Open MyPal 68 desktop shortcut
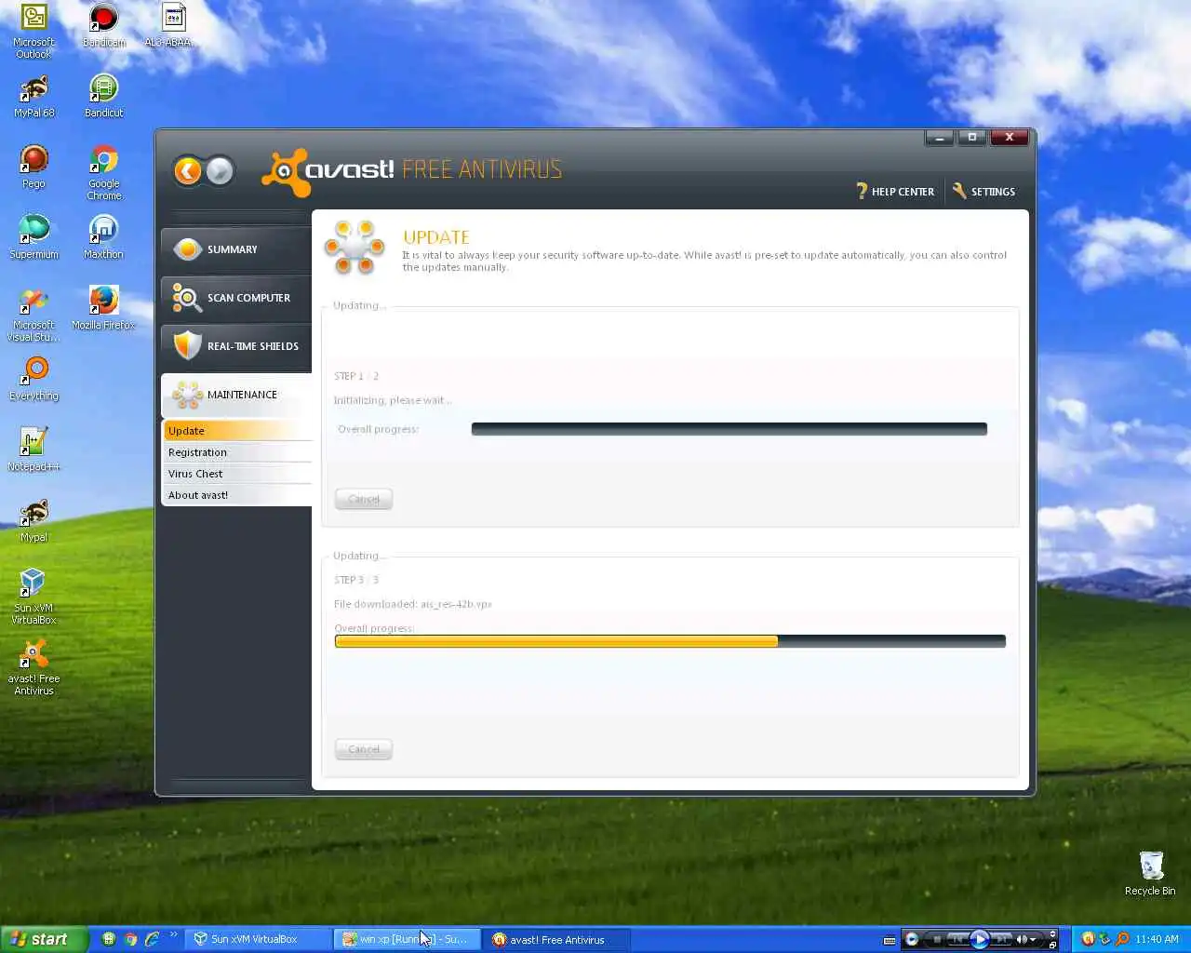This screenshot has height=953, width=1191. tap(33, 97)
